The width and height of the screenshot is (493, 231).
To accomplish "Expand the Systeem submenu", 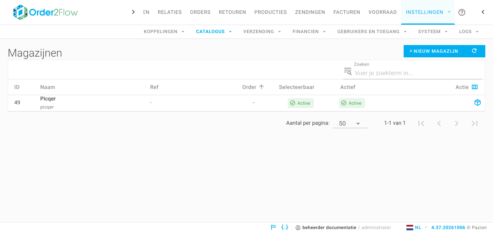I will (433, 32).
